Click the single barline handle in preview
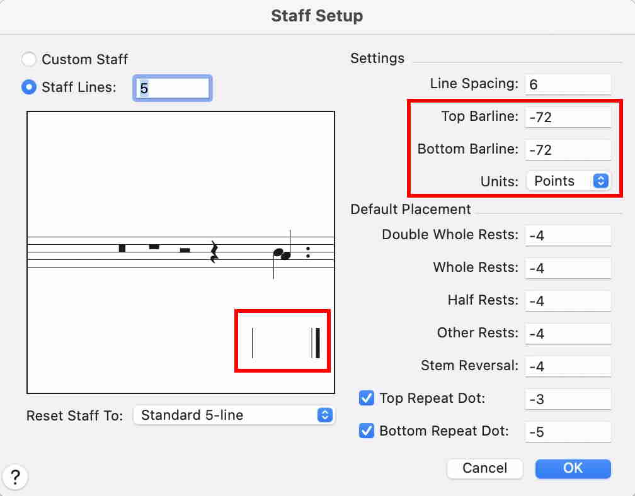 (x=252, y=343)
